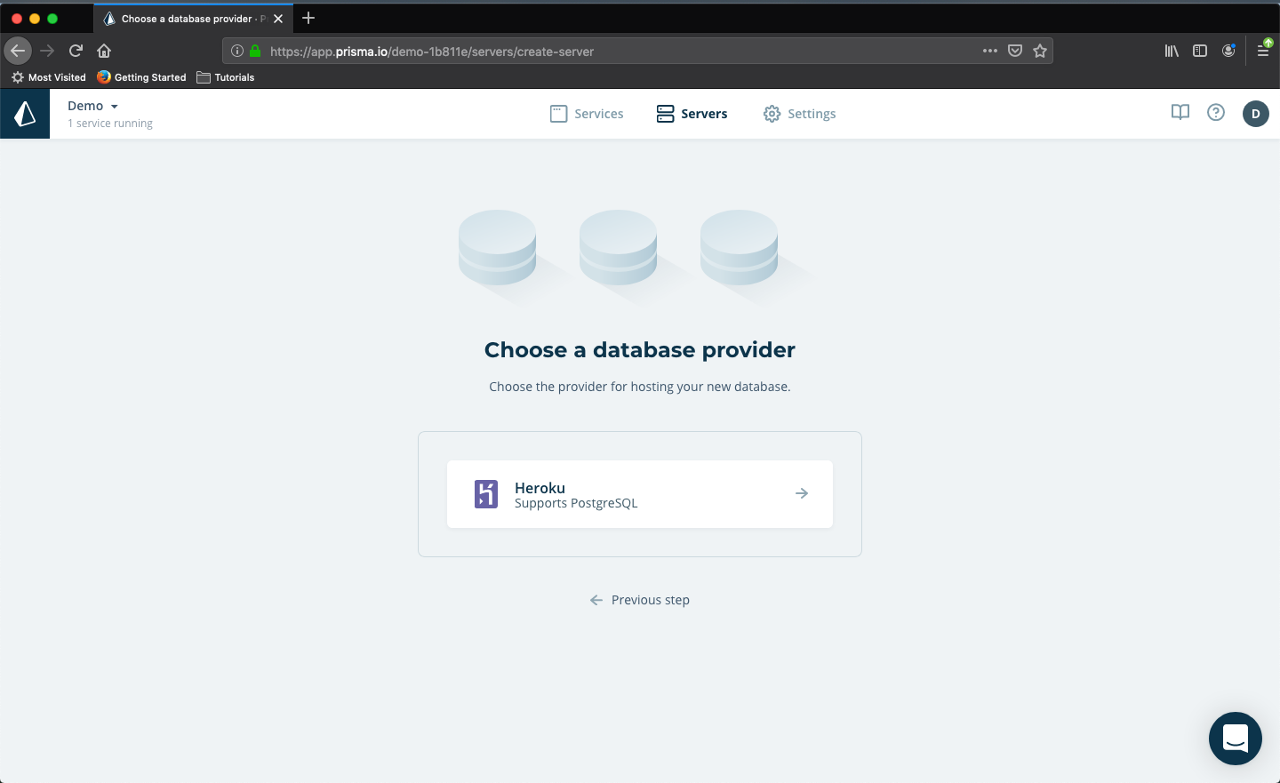Reload the current page
This screenshot has width=1280, height=783.
pyautogui.click(x=76, y=51)
